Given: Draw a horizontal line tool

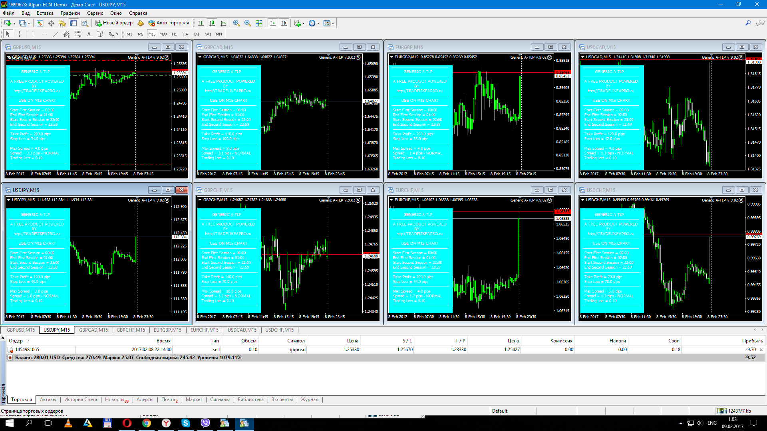Looking at the screenshot, I should (x=44, y=34).
